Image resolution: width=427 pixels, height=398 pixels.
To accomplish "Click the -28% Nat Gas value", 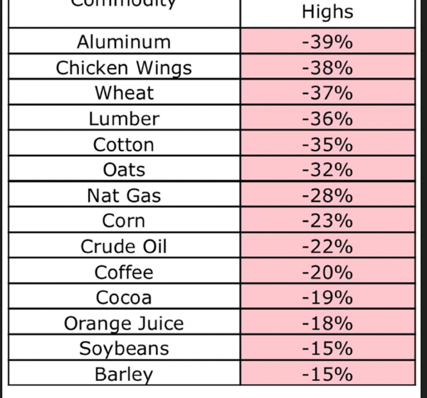I will coord(328,195).
